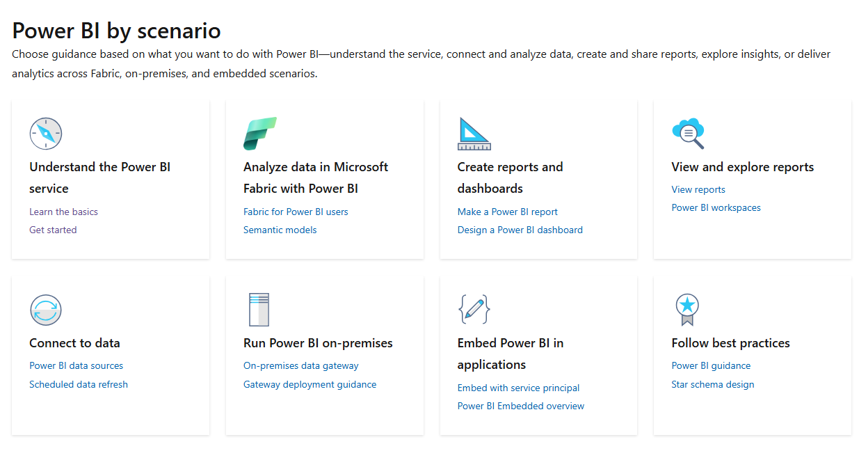Open the Scheduled data refresh link

(x=79, y=384)
